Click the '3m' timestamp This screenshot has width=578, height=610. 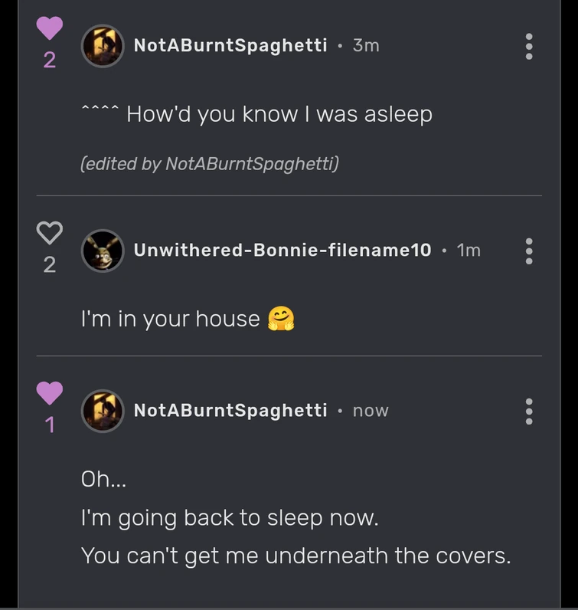(366, 46)
